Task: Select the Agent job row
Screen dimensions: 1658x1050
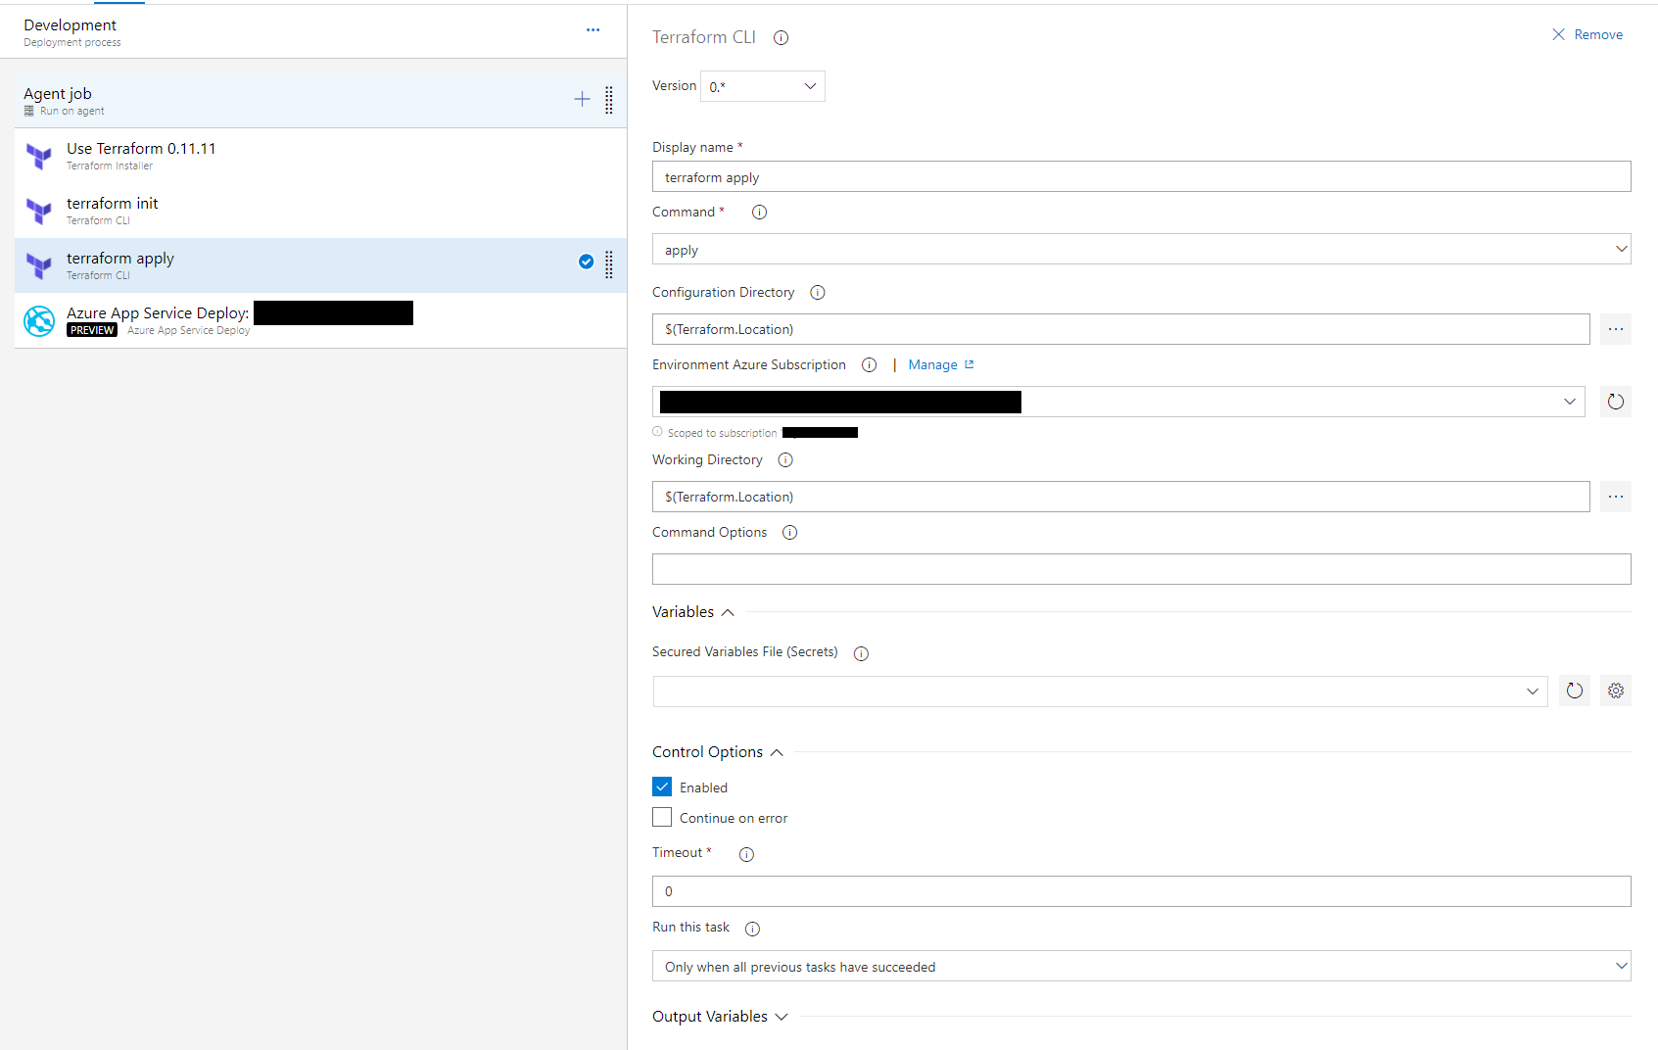Action: 320,101
